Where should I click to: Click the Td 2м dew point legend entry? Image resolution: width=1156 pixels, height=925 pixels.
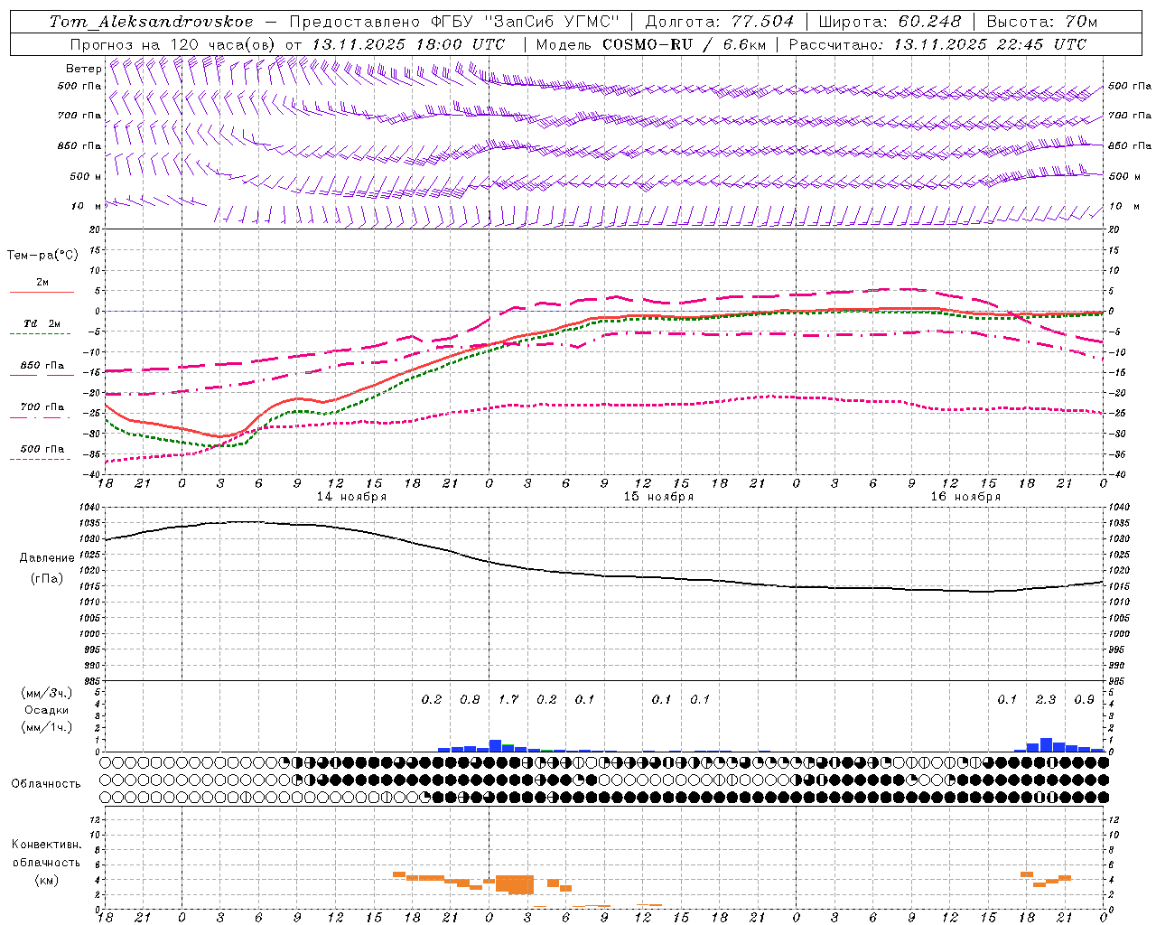click(42, 323)
